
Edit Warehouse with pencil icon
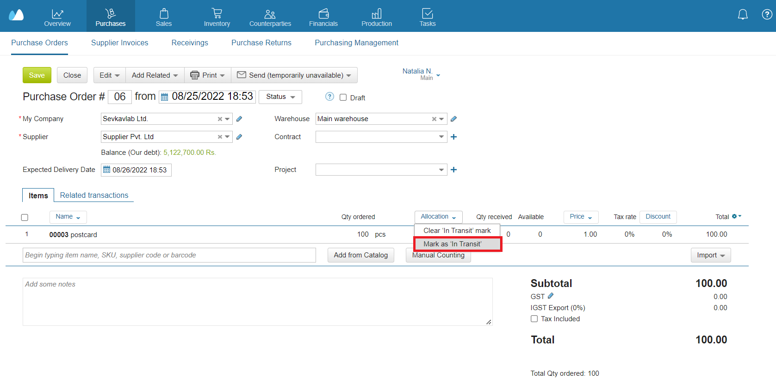tap(453, 119)
